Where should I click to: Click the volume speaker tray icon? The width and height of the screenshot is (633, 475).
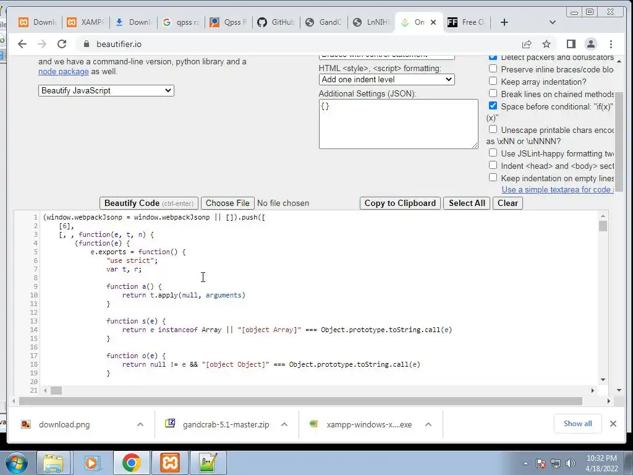[571, 463]
